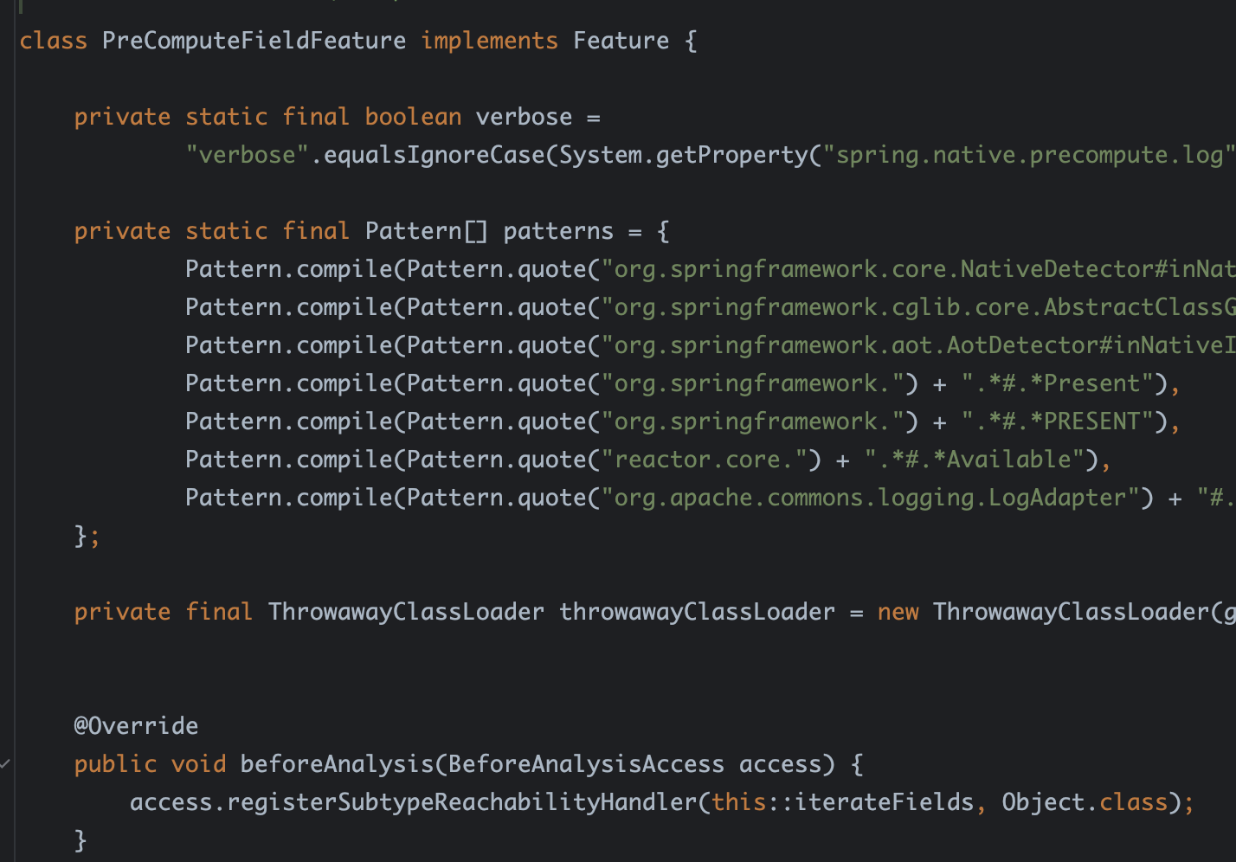This screenshot has width=1236, height=862.
Task: Click the beforeAnalysis method name
Action: pyautogui.click(x=337, y=764)
